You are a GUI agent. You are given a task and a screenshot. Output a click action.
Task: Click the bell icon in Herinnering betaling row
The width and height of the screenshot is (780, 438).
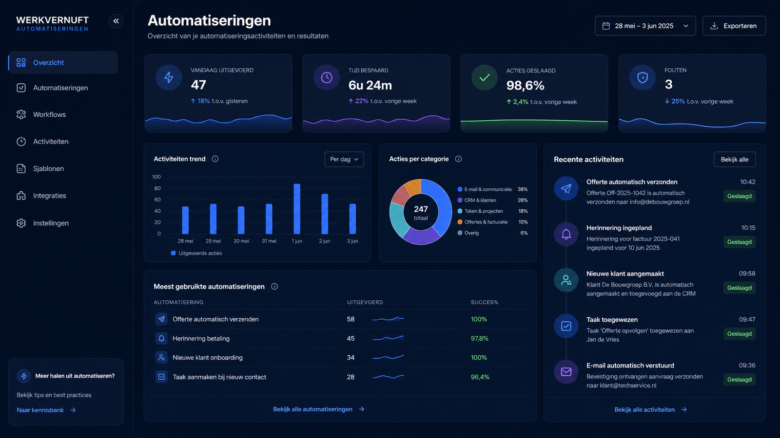click(161, 338)
